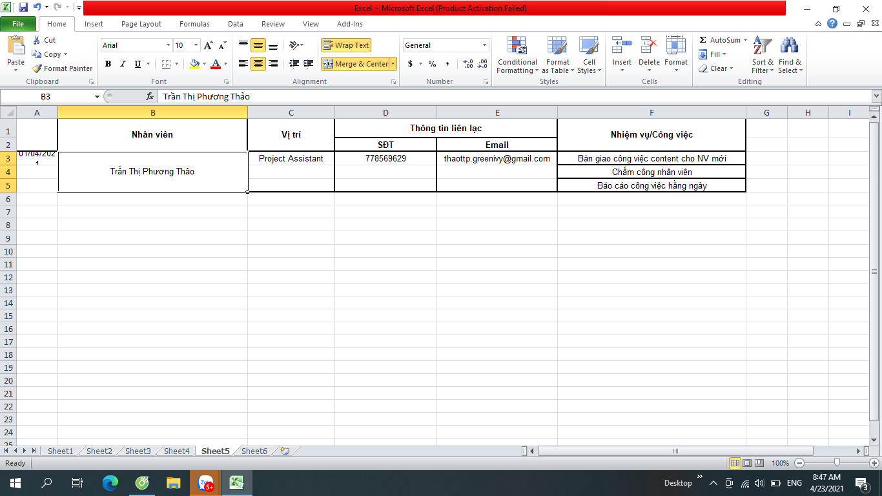Toggle Underline formatting
The image size is (882, 496).
point(138,64)
